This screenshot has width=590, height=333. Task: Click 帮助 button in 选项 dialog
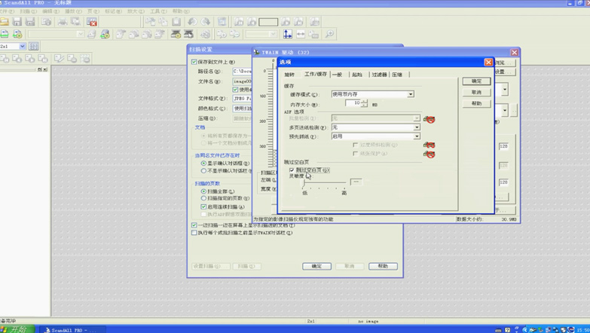tap(476, 103)
